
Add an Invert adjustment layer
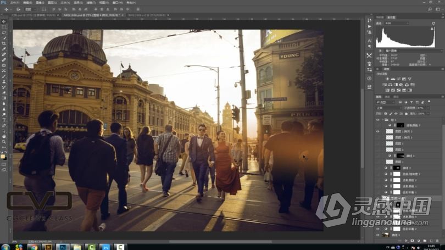point(387,90)
